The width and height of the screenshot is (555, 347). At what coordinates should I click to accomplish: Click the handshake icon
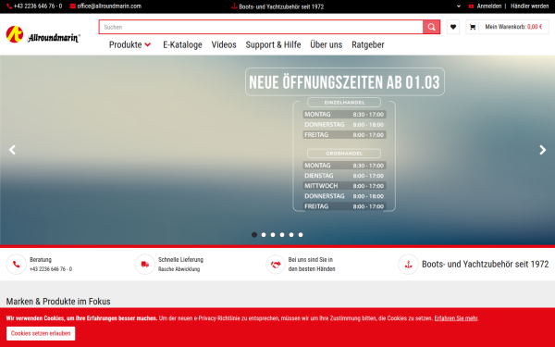tap(276, 264)
